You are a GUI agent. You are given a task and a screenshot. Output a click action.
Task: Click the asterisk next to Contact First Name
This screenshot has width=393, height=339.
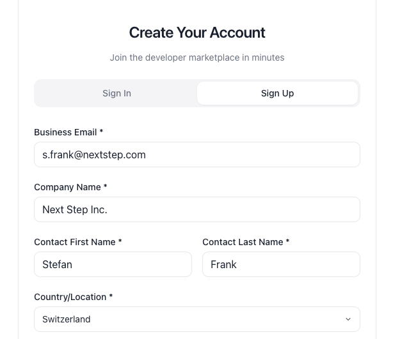(x=120, y=242)
